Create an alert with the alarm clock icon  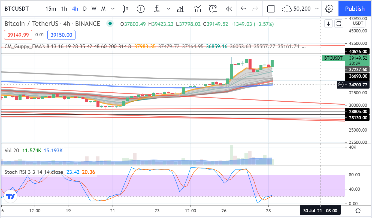click(213, 9)
